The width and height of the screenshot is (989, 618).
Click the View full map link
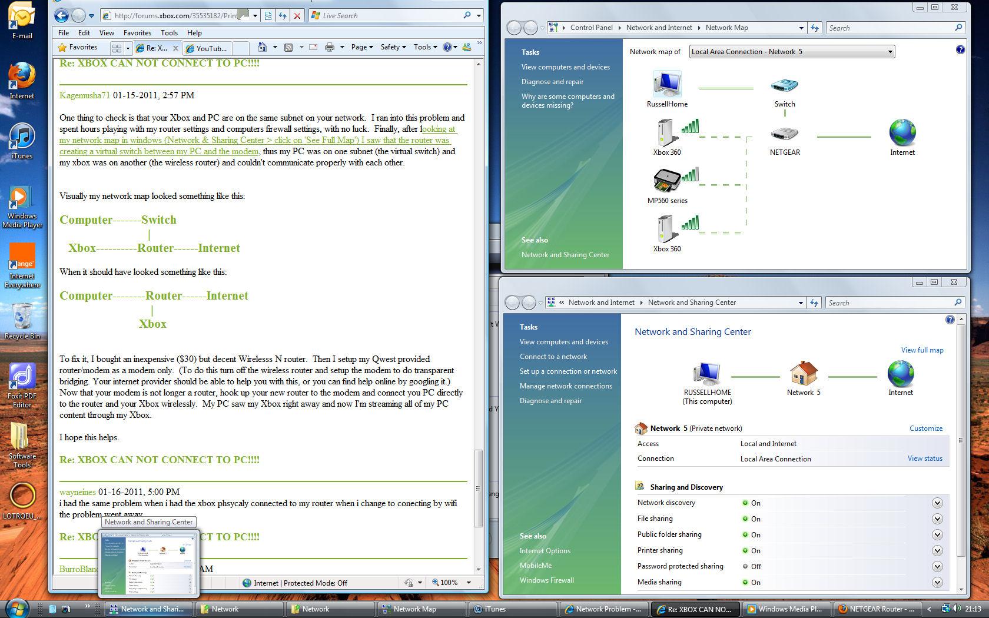tap(922, 350)
